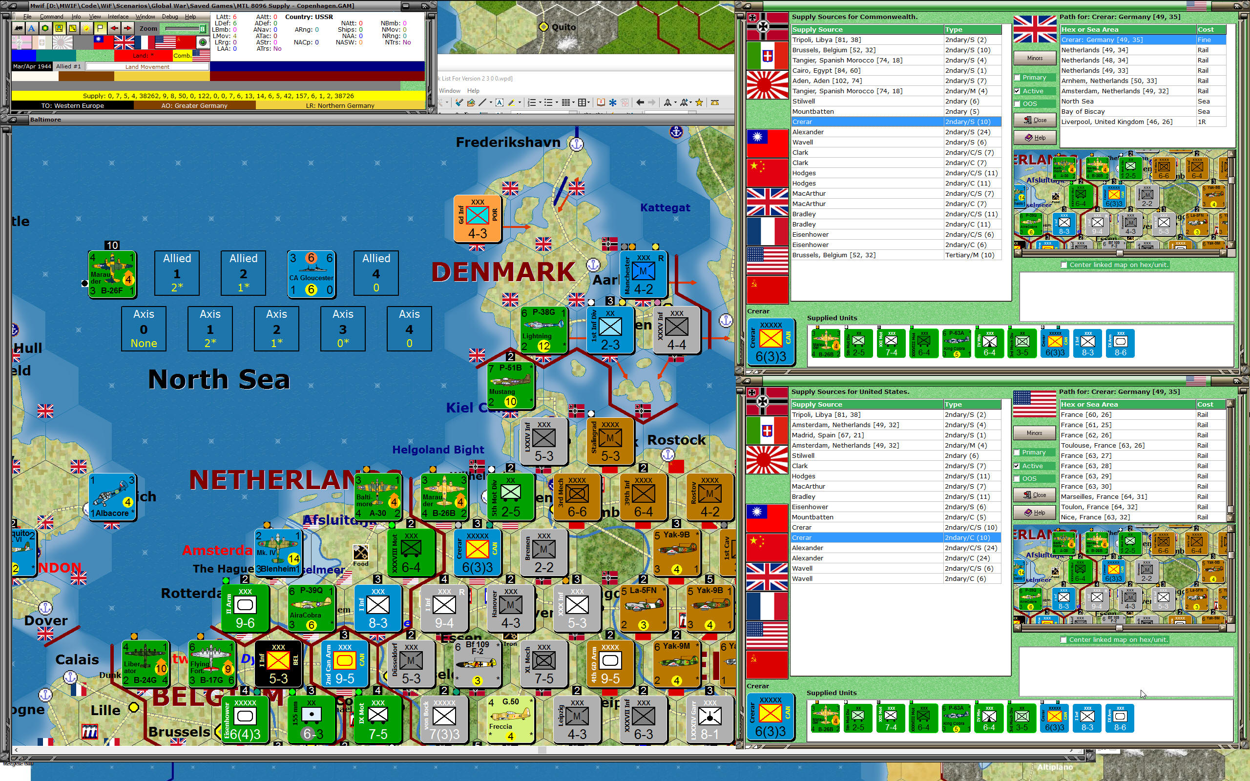This screenshot has width=1250, height=781.
Task: Select German flag in Commonwealth supply window
Action: click(x=768, y=25)
